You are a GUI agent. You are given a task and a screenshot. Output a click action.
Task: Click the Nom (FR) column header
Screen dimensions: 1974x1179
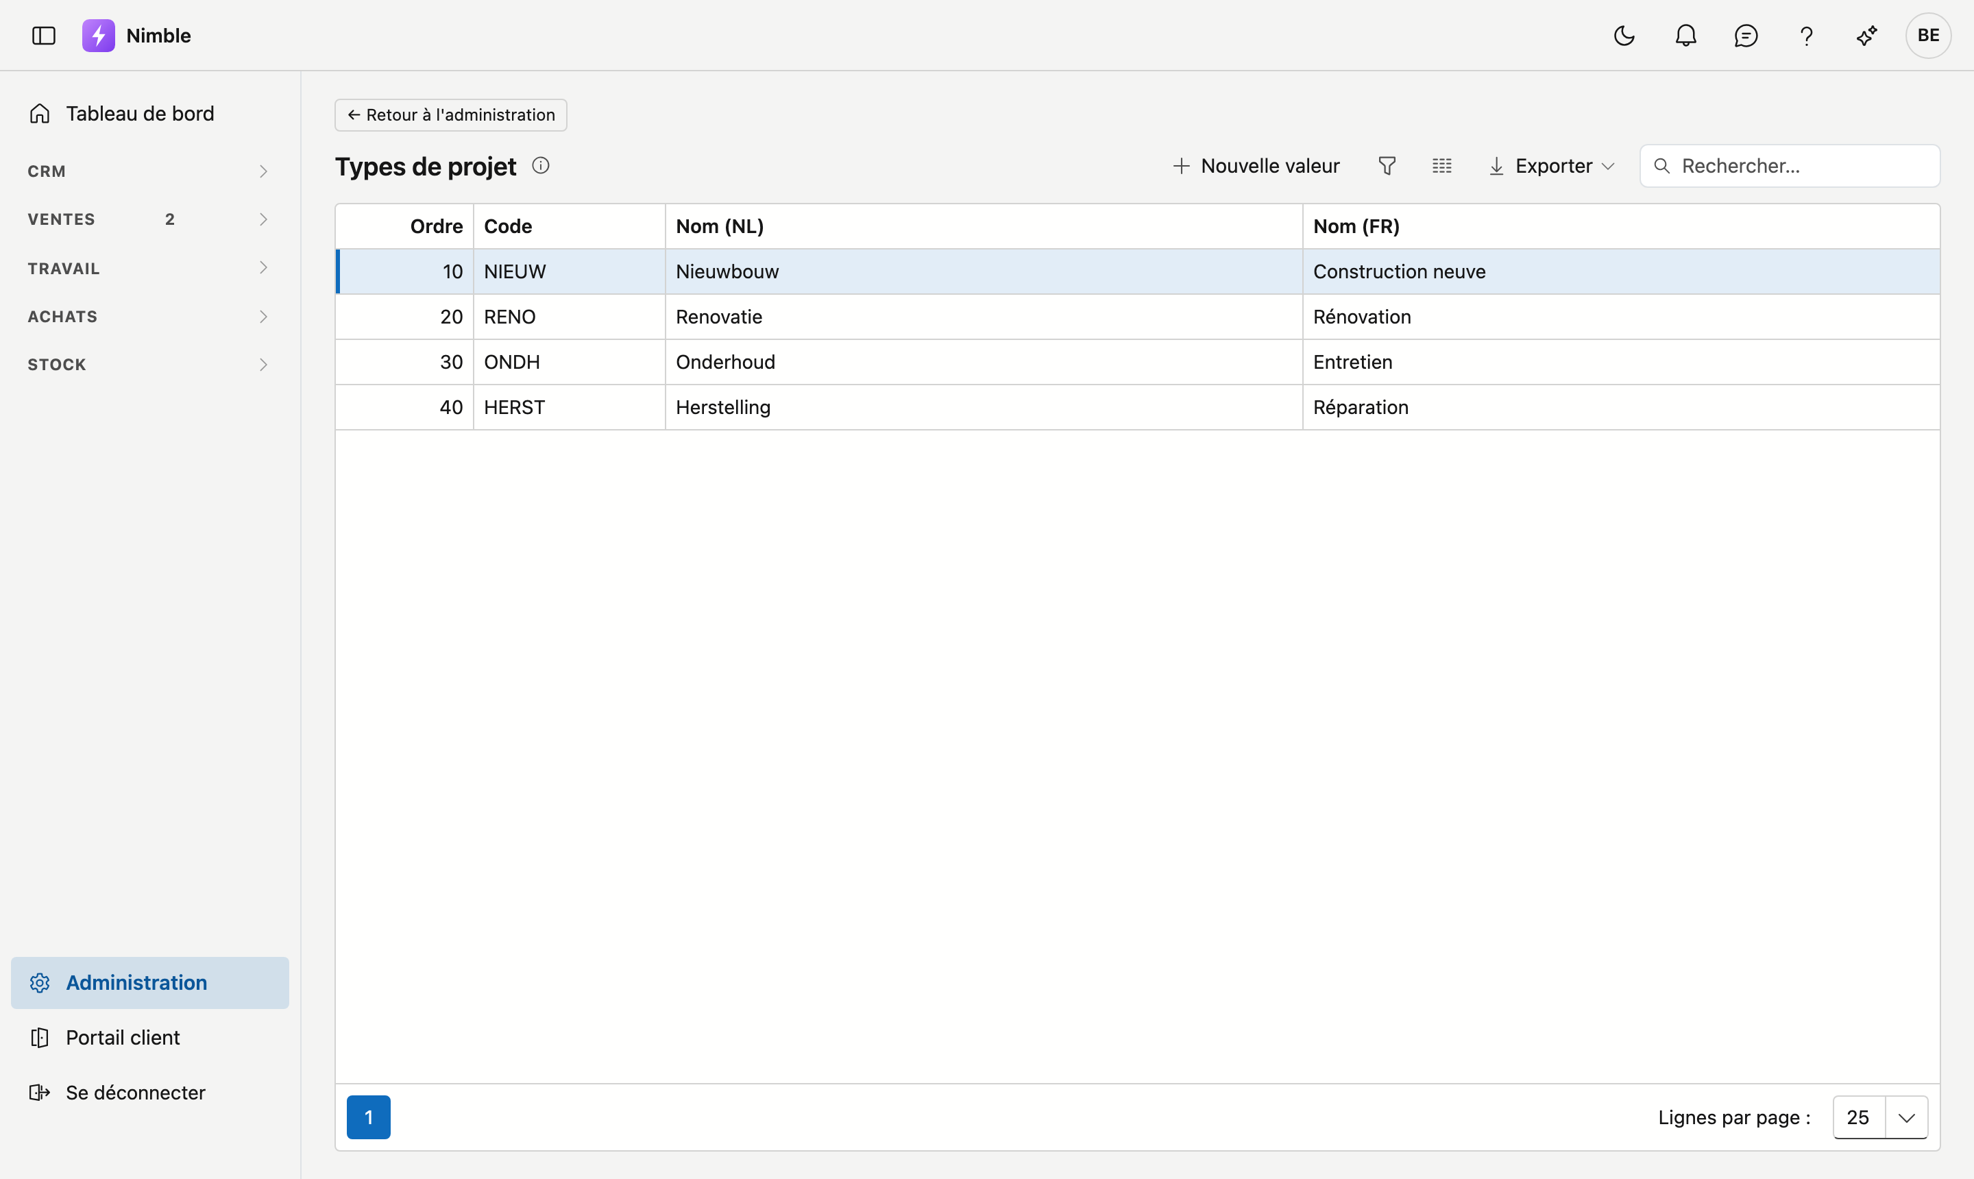pos(1621,226)
